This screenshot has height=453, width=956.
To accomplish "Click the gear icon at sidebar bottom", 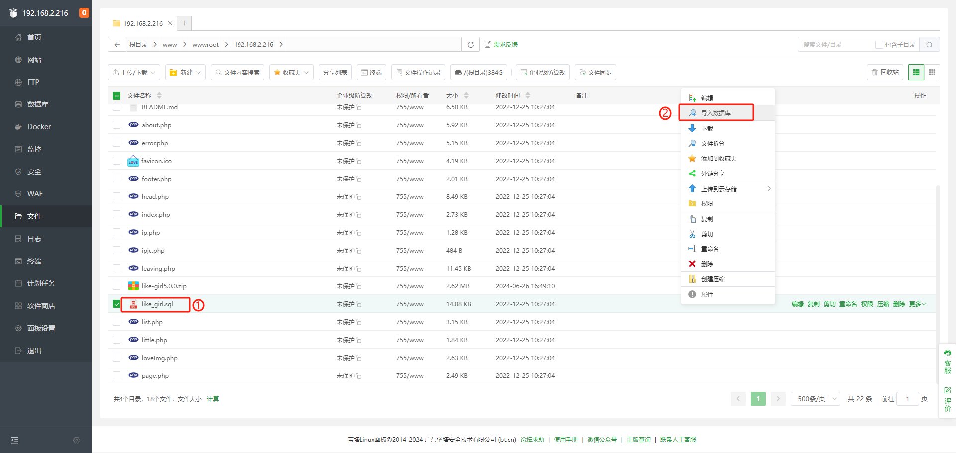I will click(77, 440).
